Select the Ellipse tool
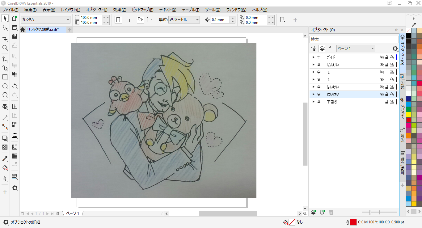The image size is (422, 228). click(5, 86)
